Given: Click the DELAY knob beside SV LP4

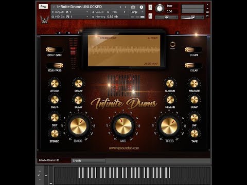Looking at the screenshot, I should (78, 100).
